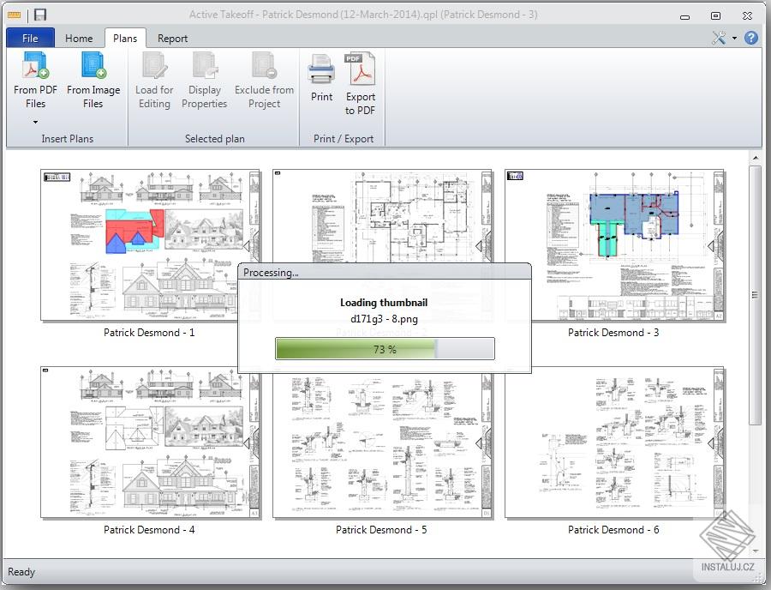Image resolution: width=771 pixels, height=590 pixels.
Task: Switch to the Home tab
Action: (x=79, y=38)
